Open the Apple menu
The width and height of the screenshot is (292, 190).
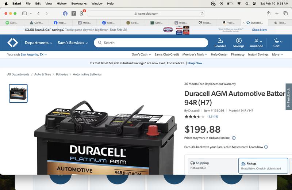coord(6,3)
